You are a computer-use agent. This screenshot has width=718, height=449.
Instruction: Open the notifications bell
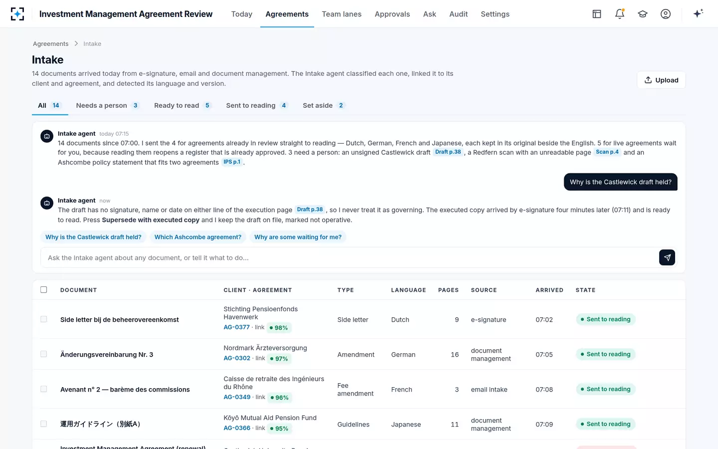(620, 14)
